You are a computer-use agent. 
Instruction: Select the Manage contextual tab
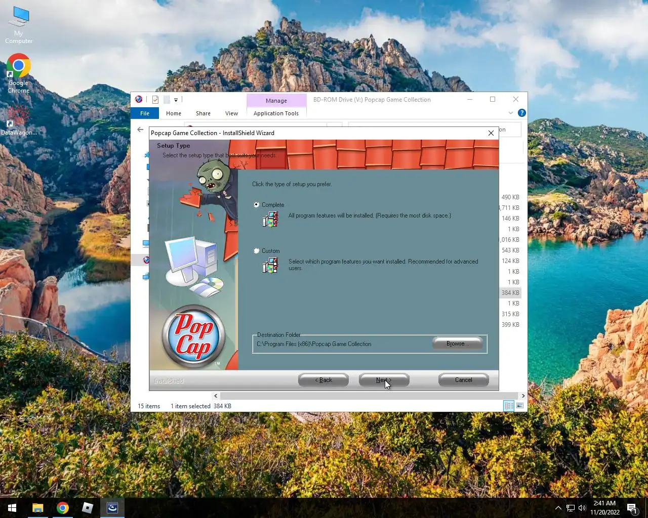click(x=276, y=101)
